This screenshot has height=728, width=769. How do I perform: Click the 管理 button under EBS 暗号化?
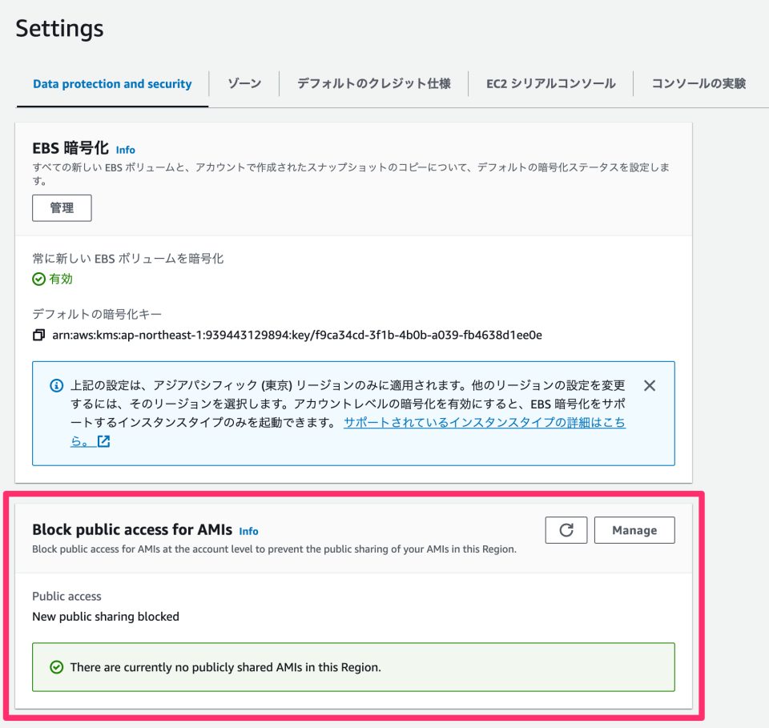pyautogui.click(x=61, y=207)
